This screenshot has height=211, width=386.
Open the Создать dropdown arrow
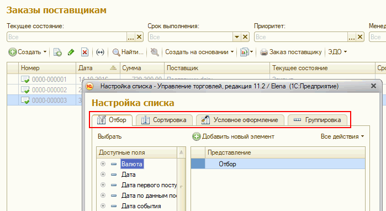pyautogui.click(x=45, y=52)
